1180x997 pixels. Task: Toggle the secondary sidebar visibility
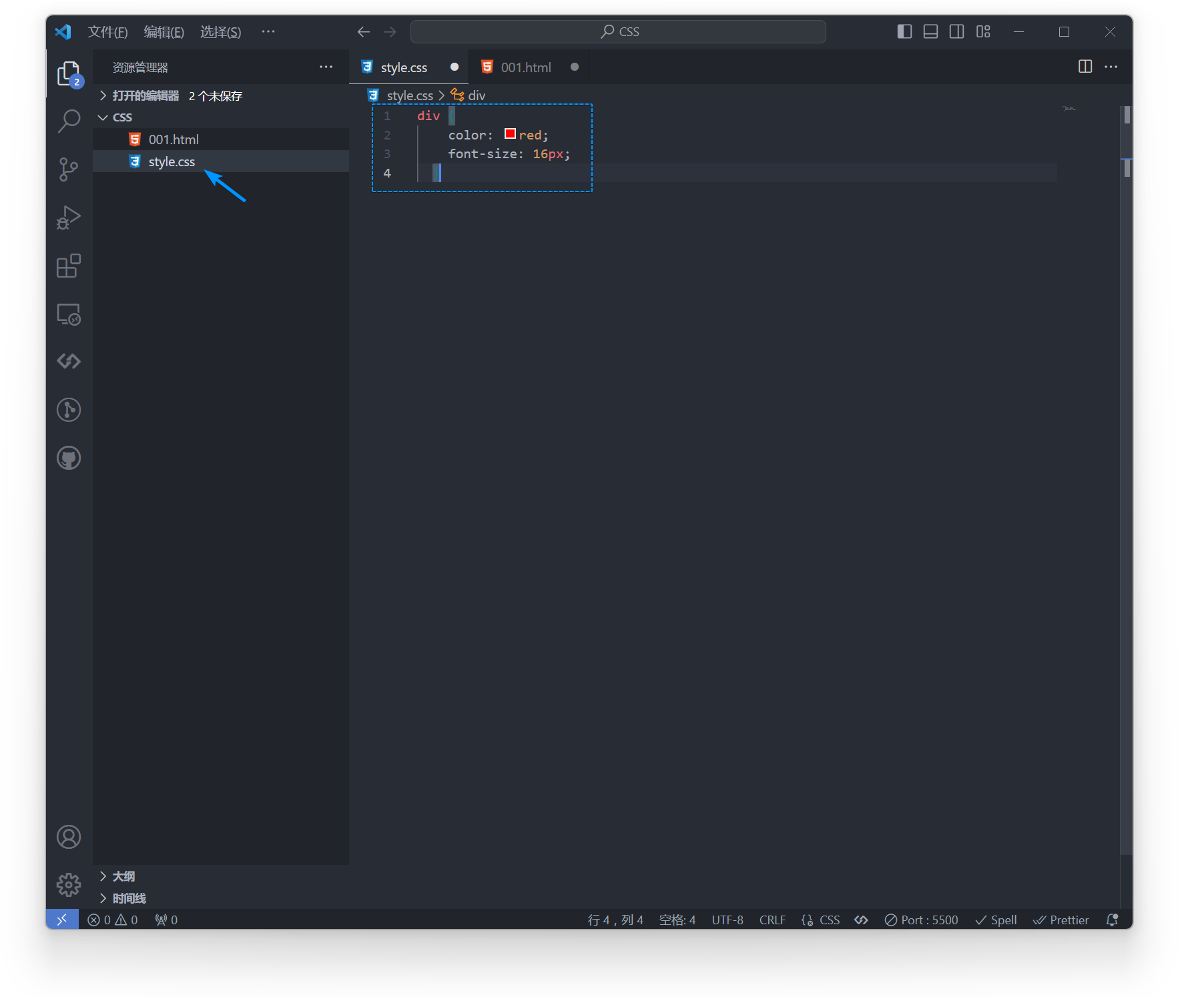point(956,31)
